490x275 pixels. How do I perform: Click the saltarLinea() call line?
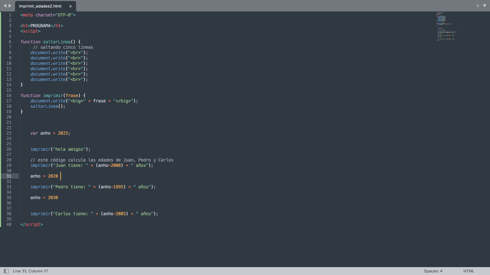(48, 106)
